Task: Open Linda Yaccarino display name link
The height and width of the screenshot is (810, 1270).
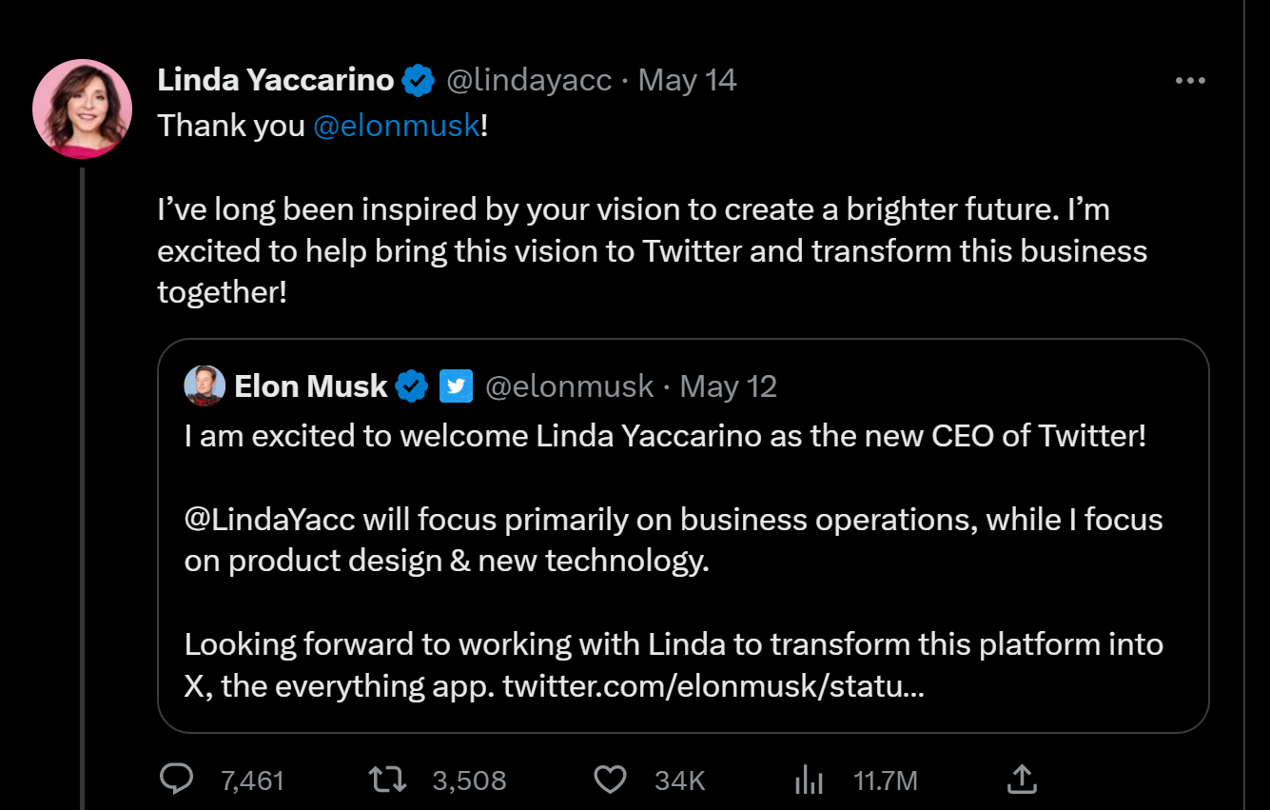Action: 276,81
